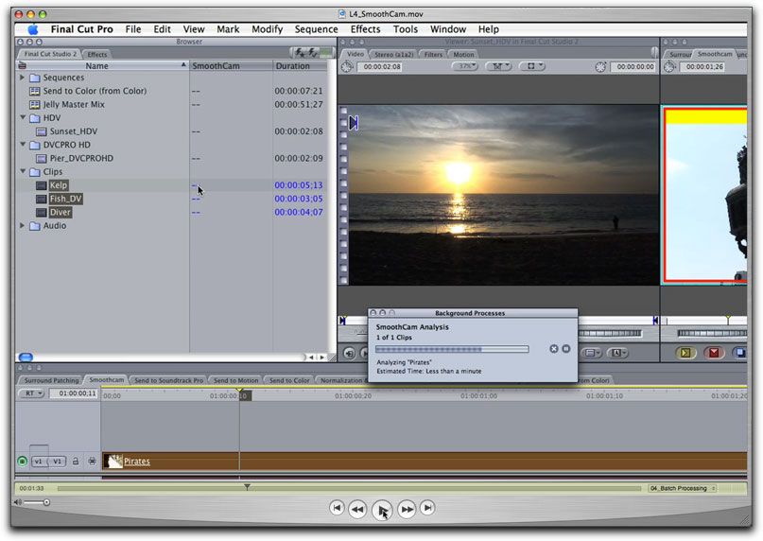The height and width of the screenshot is (541, 763).
Task: Expand the Sequences bin
Action: (22, 78)
